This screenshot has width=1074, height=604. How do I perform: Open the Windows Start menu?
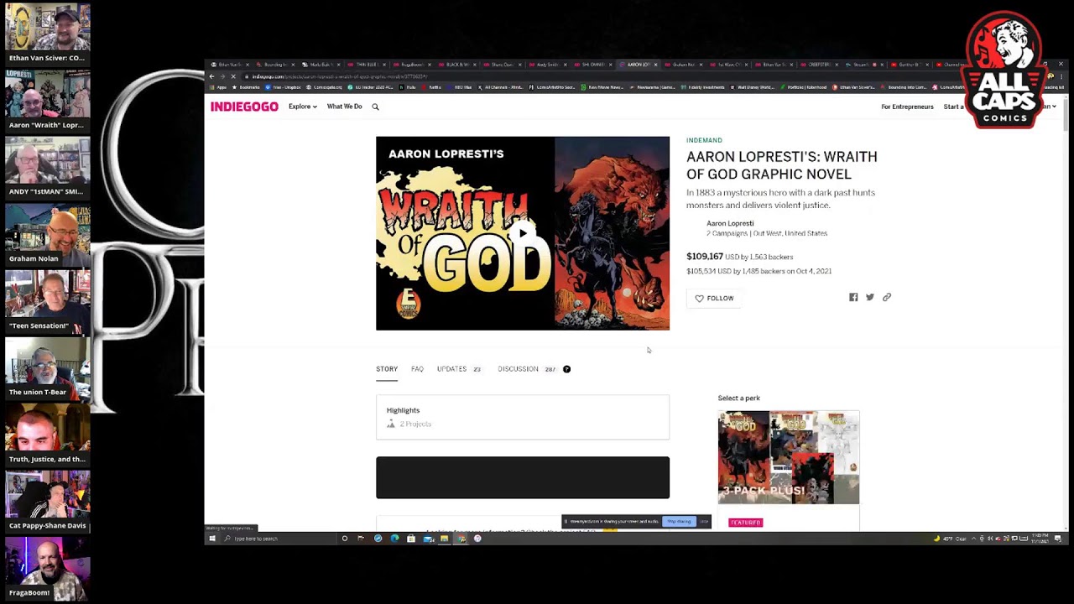[212, 539]
